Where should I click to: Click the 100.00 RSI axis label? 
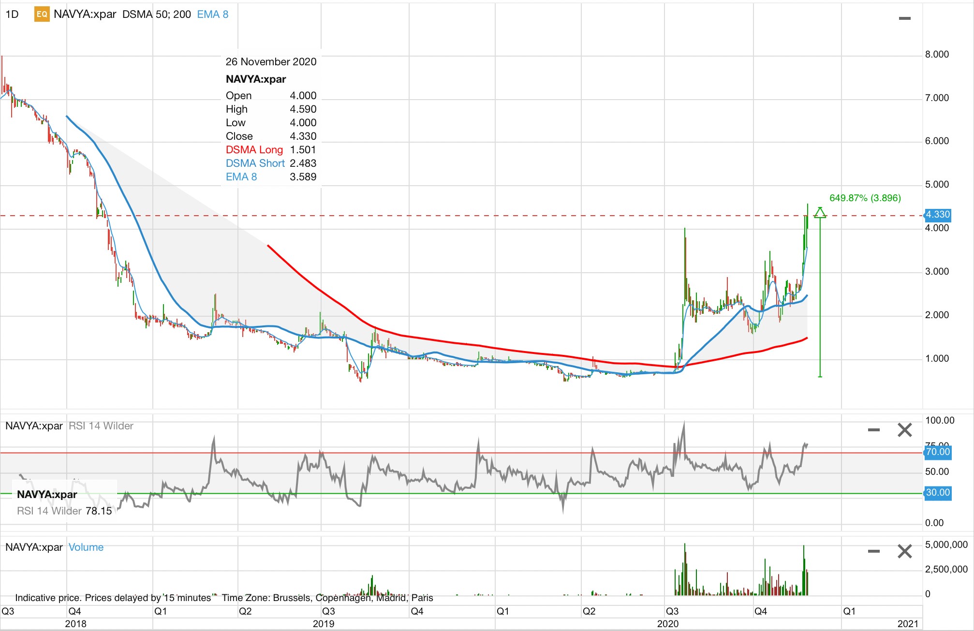940,420
